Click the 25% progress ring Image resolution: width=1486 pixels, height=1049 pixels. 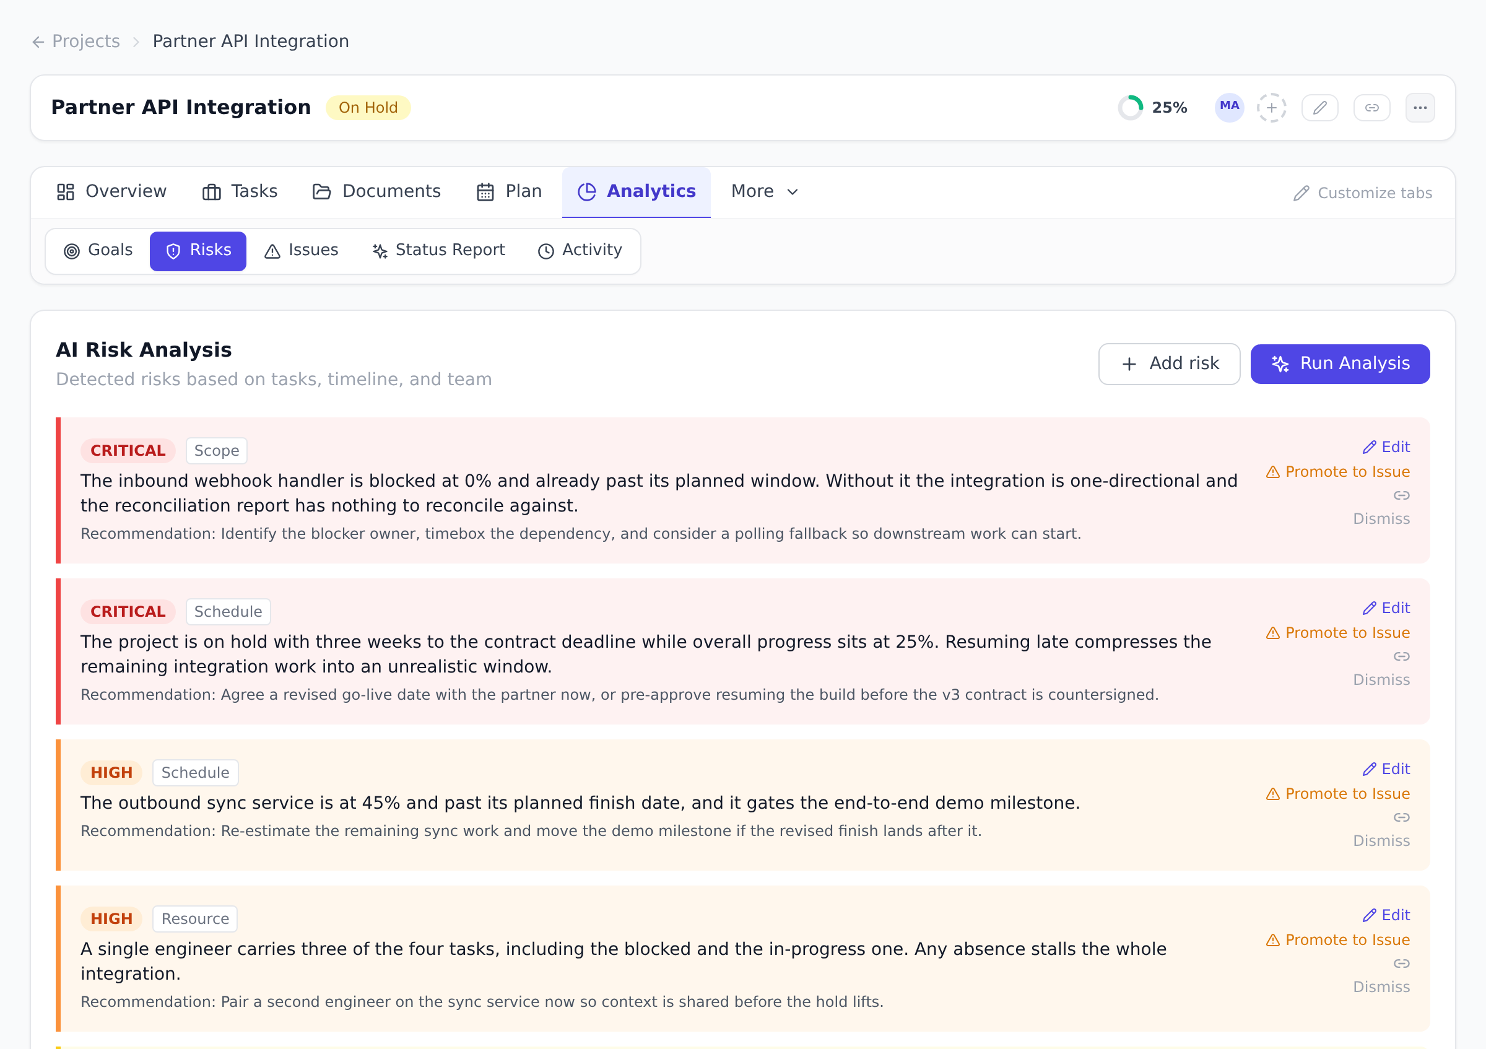pos(1130,107)
